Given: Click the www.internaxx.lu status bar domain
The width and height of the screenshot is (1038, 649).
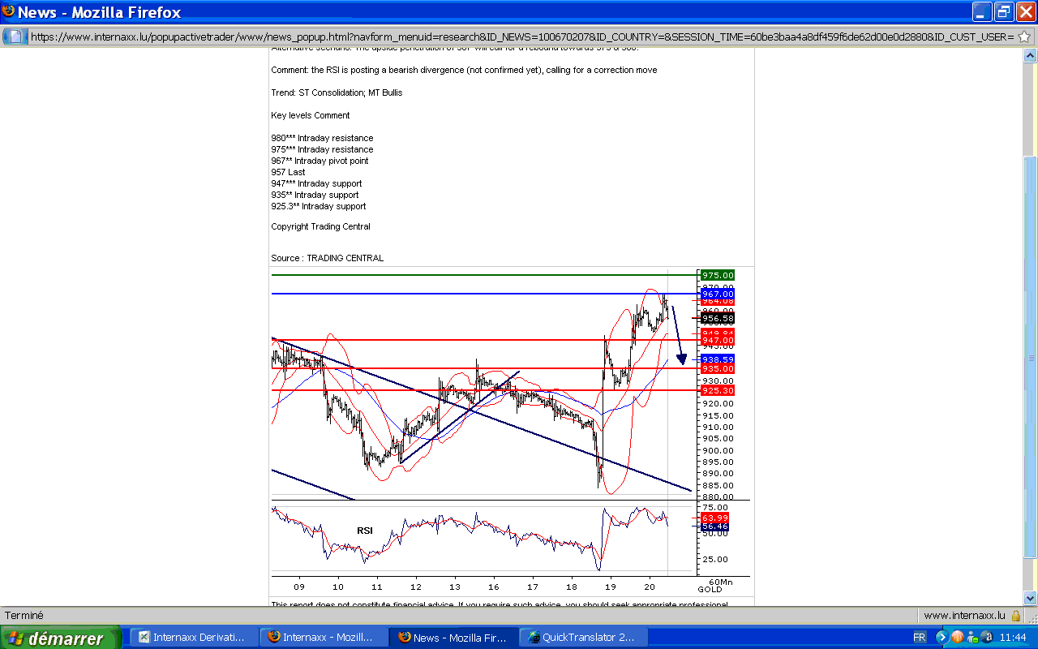Looking at the screenshot, I should [964, 616].
